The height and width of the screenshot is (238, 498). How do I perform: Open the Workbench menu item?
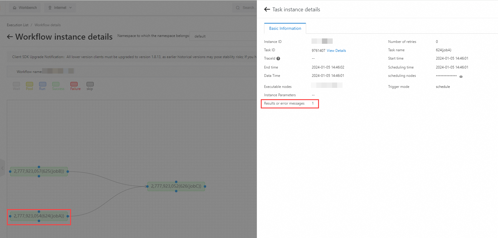click(x=25, y=8)
